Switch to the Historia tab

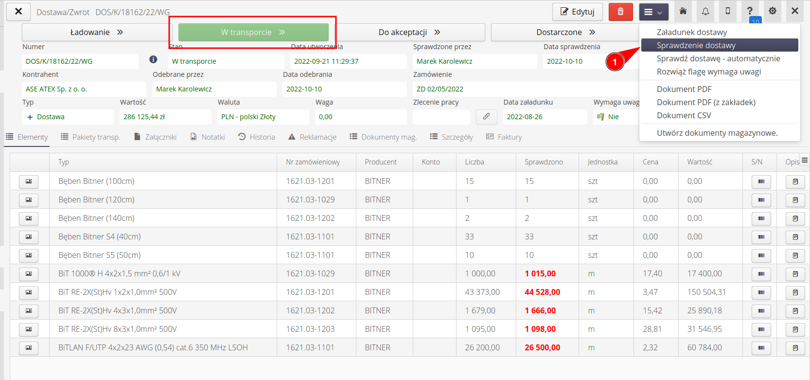point(257,137)
